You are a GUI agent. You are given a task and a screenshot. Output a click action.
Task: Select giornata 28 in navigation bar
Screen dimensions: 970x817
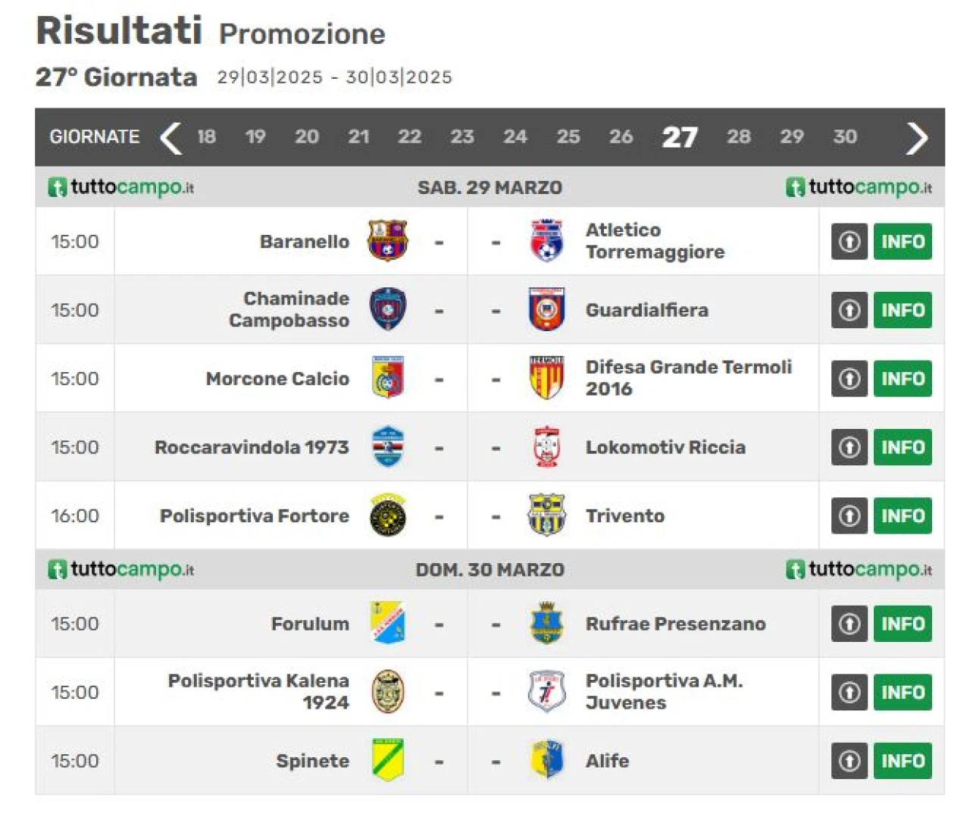click(739, 136)
